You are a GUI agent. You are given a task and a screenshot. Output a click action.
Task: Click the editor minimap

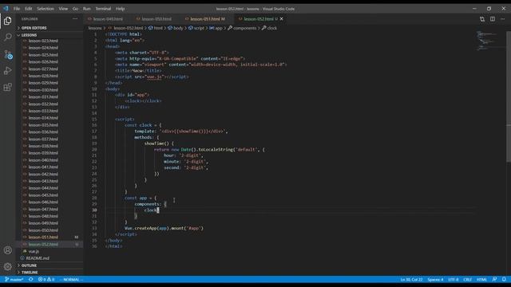pos(488,41)
